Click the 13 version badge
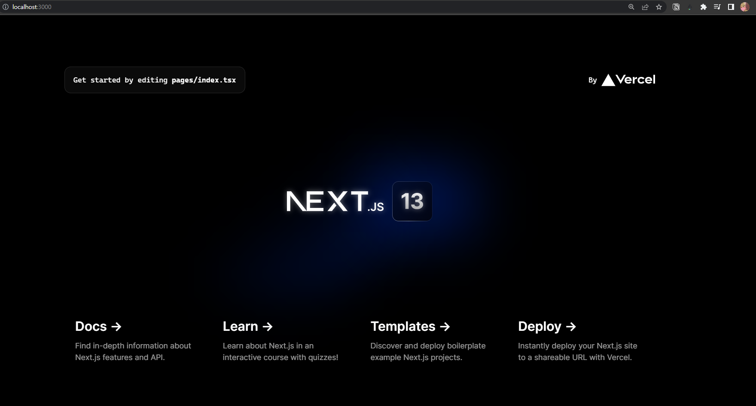The height and width of the screenshot is (406, 756). (412, 201)
